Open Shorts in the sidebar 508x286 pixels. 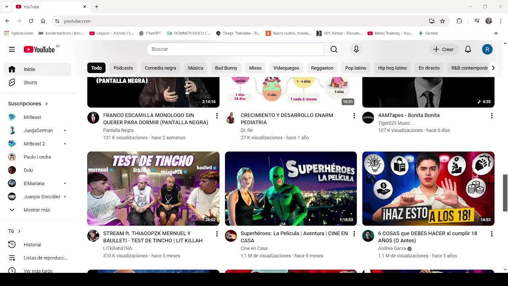(x=38, y=83)
